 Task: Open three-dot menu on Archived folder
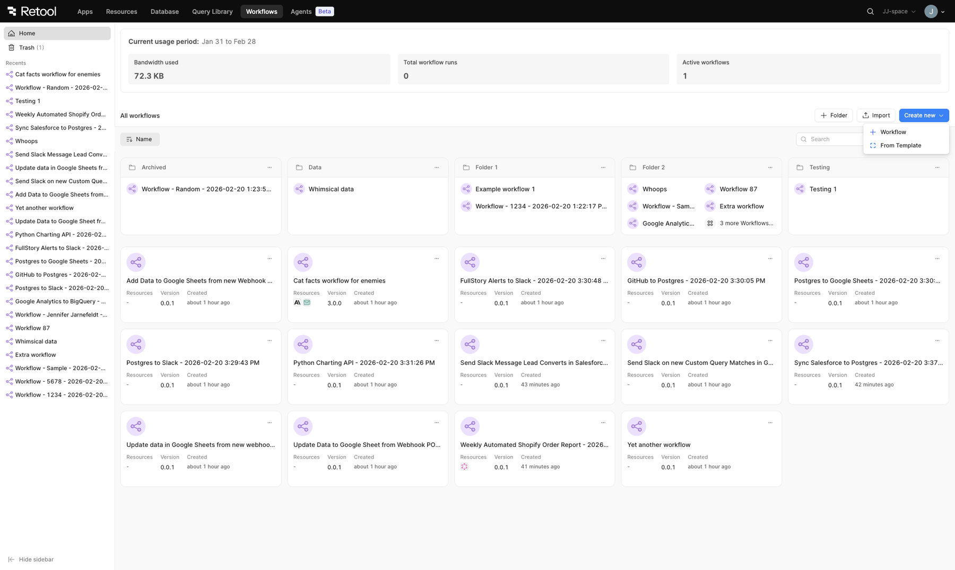coord(270,168)
